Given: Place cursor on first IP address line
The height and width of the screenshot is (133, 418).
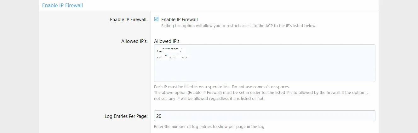Looking at the screenshot, I should [x=170, y=50].
